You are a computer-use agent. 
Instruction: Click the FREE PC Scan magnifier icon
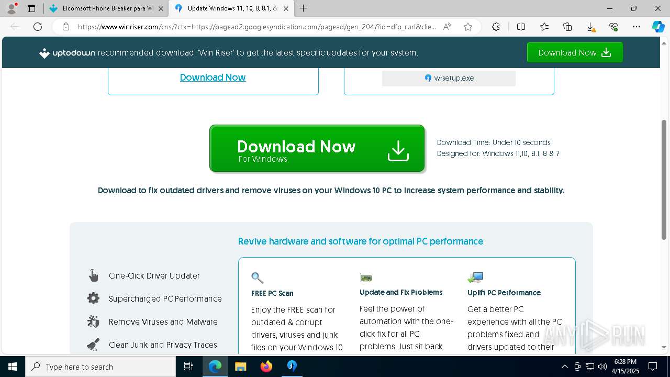(x=257, y=278)
